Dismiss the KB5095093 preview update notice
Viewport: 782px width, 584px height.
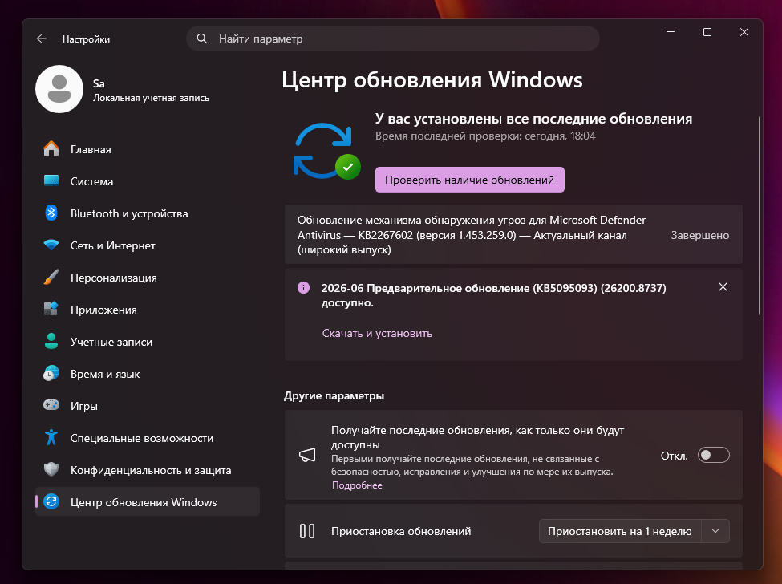tap(723, 286)
